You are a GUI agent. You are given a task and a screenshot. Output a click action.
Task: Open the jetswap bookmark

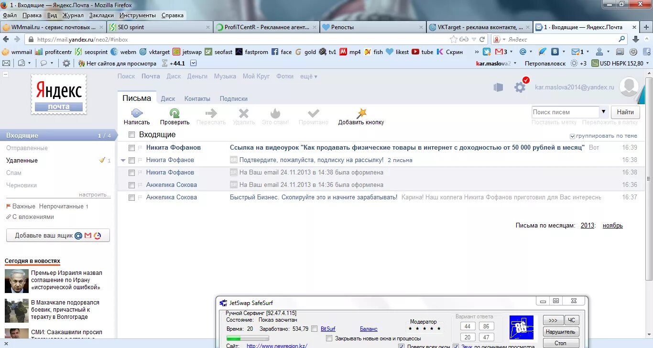pos(187,52)
